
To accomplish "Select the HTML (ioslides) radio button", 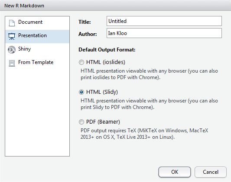I will 81,62.
